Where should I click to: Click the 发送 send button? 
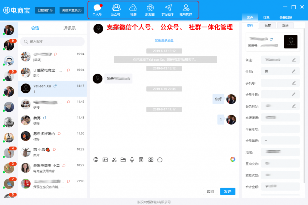(x=228, y=191)
